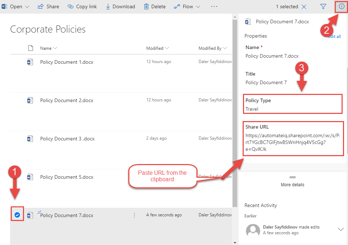348x245 pixels.
Task: Delete the selected file
Action: 155,7
